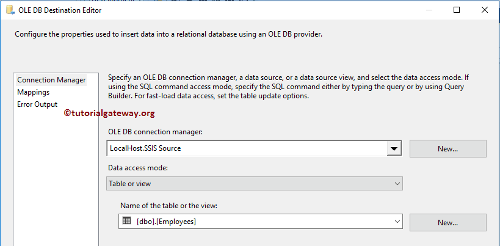Screen dimensions: 500x246
Task: Switch to the Mappings page
Action: point(34,92)
